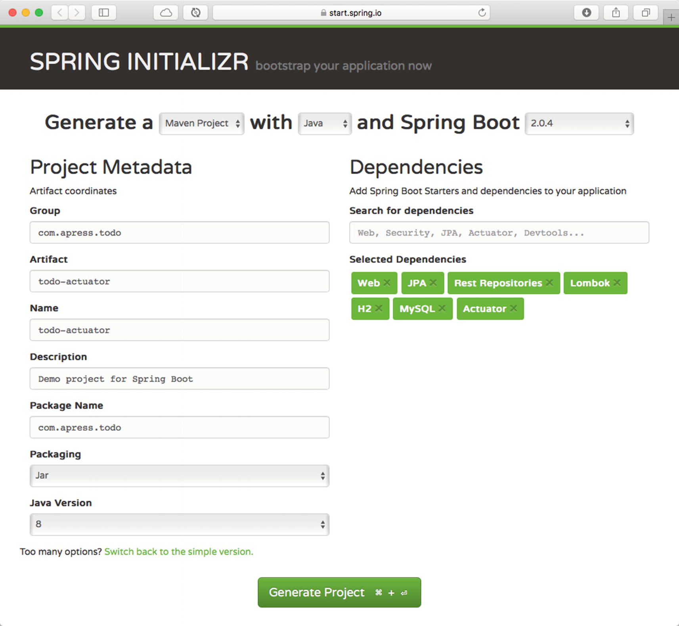This screenshot has height=626, width=679.
Task: Delete the Rest Repositories dependency tag
Action: click(549, 283)
